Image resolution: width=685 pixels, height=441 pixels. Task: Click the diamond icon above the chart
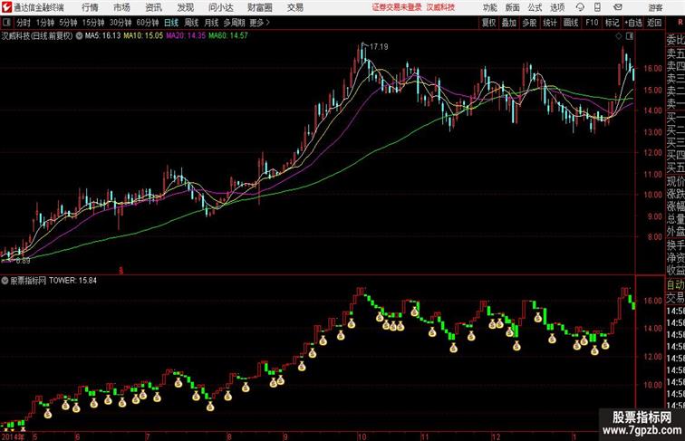pyautogui.click(x=619, y=36)
